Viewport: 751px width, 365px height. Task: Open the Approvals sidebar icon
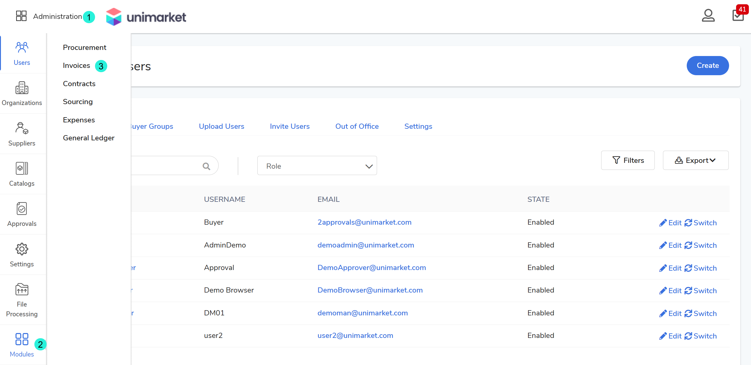tap(22, 209)
